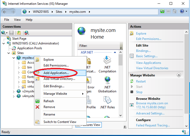Open the .NET Globalization feature icon
Image resolution: width=190 pixels, height=136 pixels.
(107, 80)
